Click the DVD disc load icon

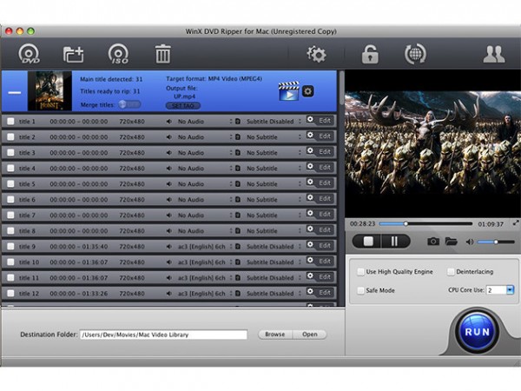point(29,54)
